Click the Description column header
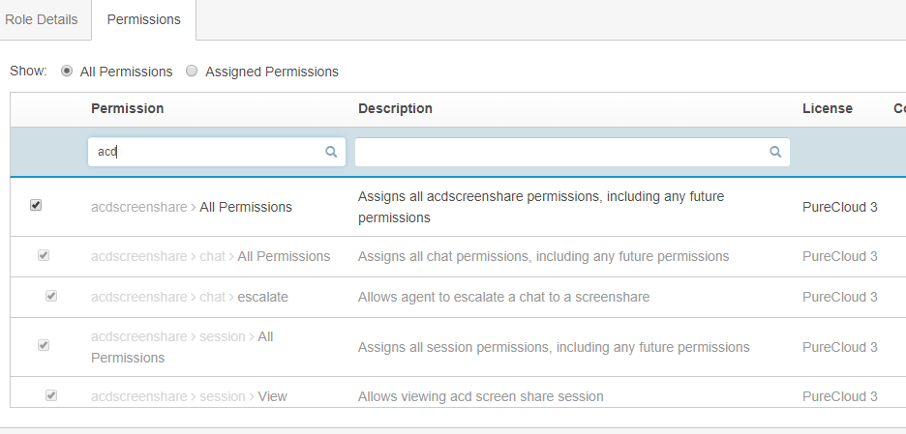The image size is (906, 434). (395, 108)
